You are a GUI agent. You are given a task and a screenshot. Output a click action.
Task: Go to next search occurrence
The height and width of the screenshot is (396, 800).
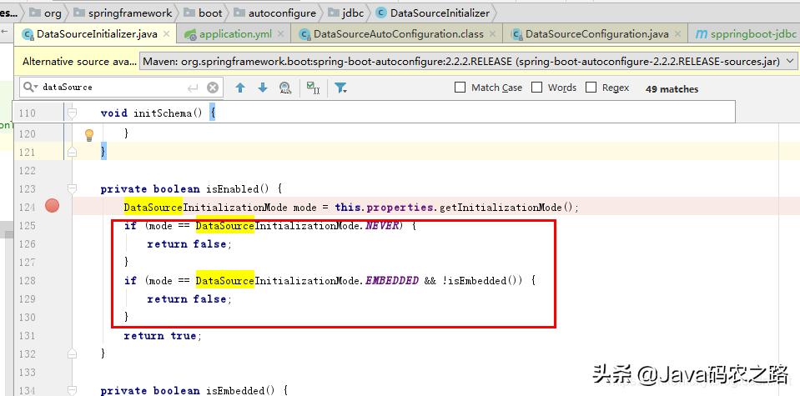263,88
